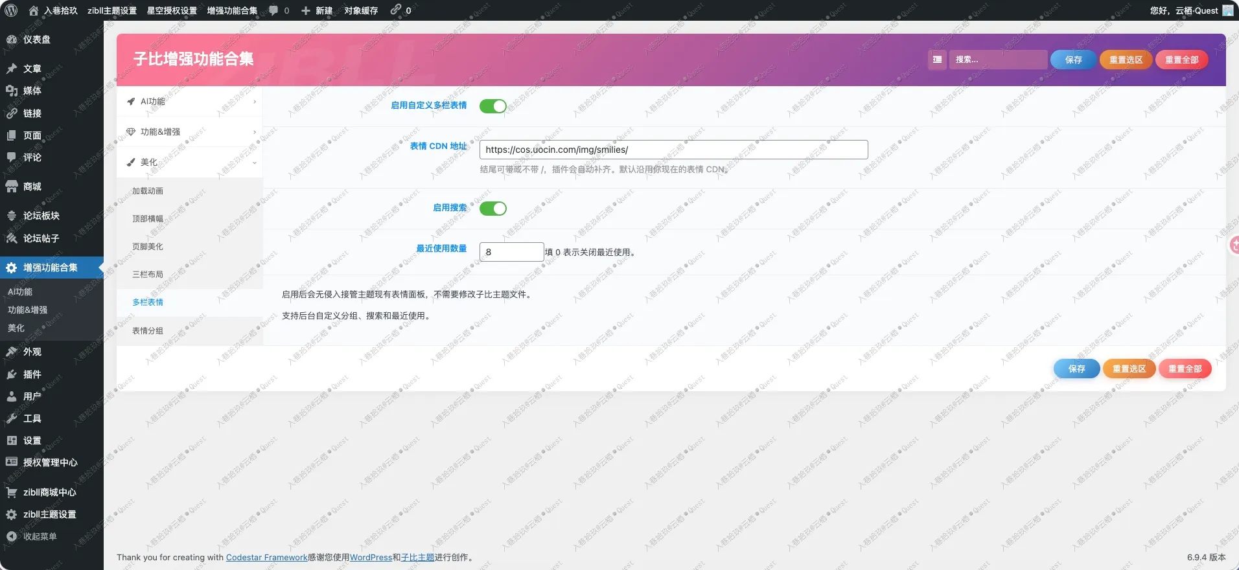Open the 功能&增强 submenu item in WordPress sidebar
The image size is (1239, 570).
[28, 310]
